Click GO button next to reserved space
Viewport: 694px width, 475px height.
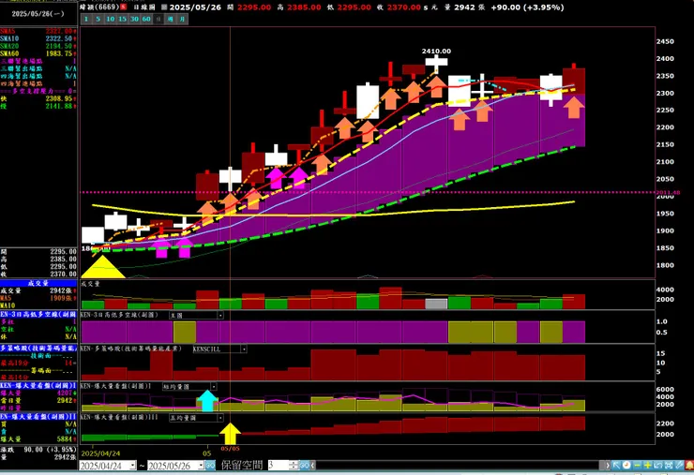[304, 466]
